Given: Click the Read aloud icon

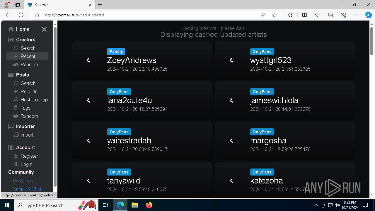Looking at the screenshot, I should (x=263, y=15).
